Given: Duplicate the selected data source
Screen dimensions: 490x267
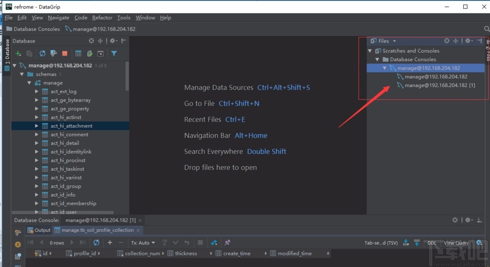Looking at the screenshot, I should (x=29, y=54).
